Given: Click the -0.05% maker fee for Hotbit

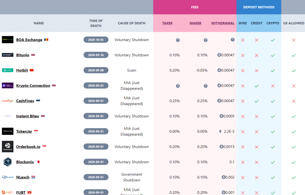Looking at the screenshot, I should pyautogui.click(x=202, y=70).
